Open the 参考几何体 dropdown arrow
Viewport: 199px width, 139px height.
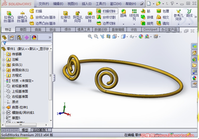click(178, 24)
